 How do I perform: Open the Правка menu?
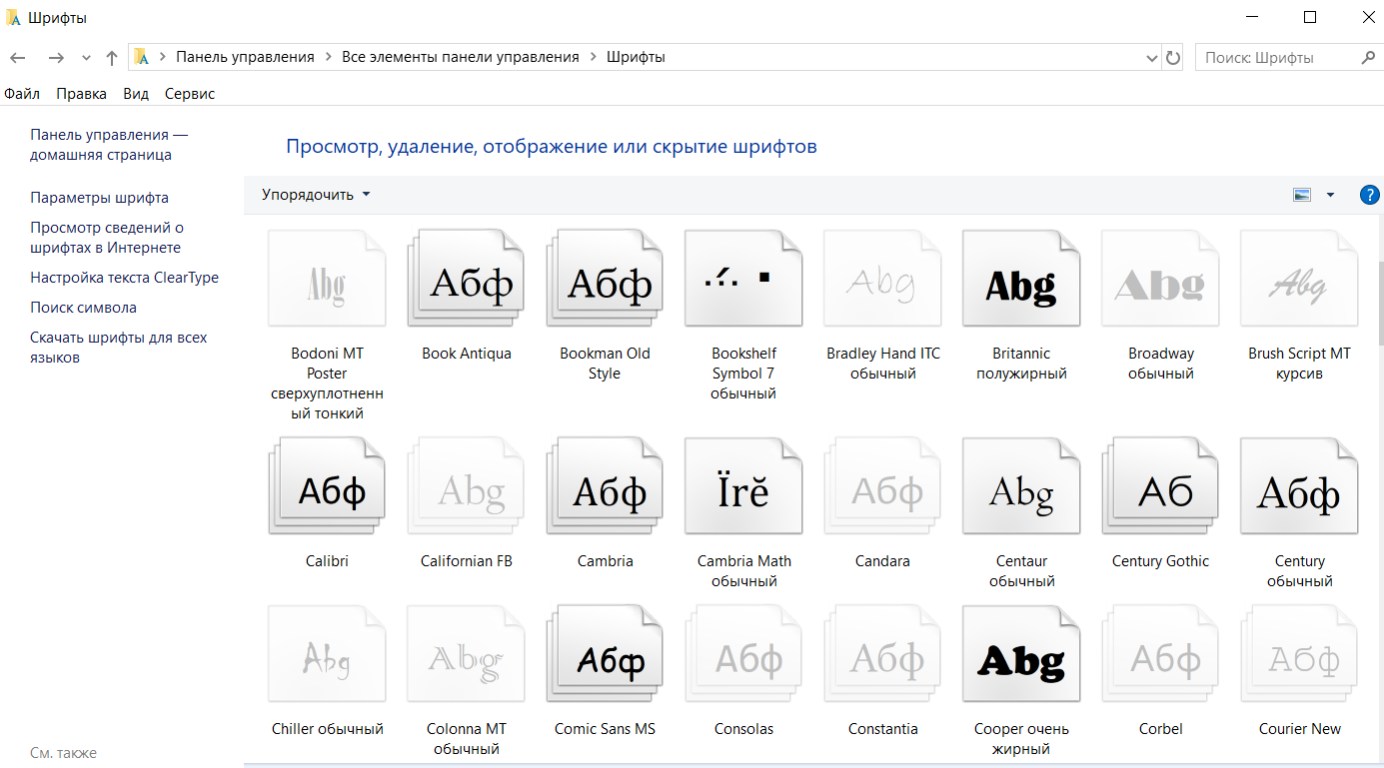point(82,94)
